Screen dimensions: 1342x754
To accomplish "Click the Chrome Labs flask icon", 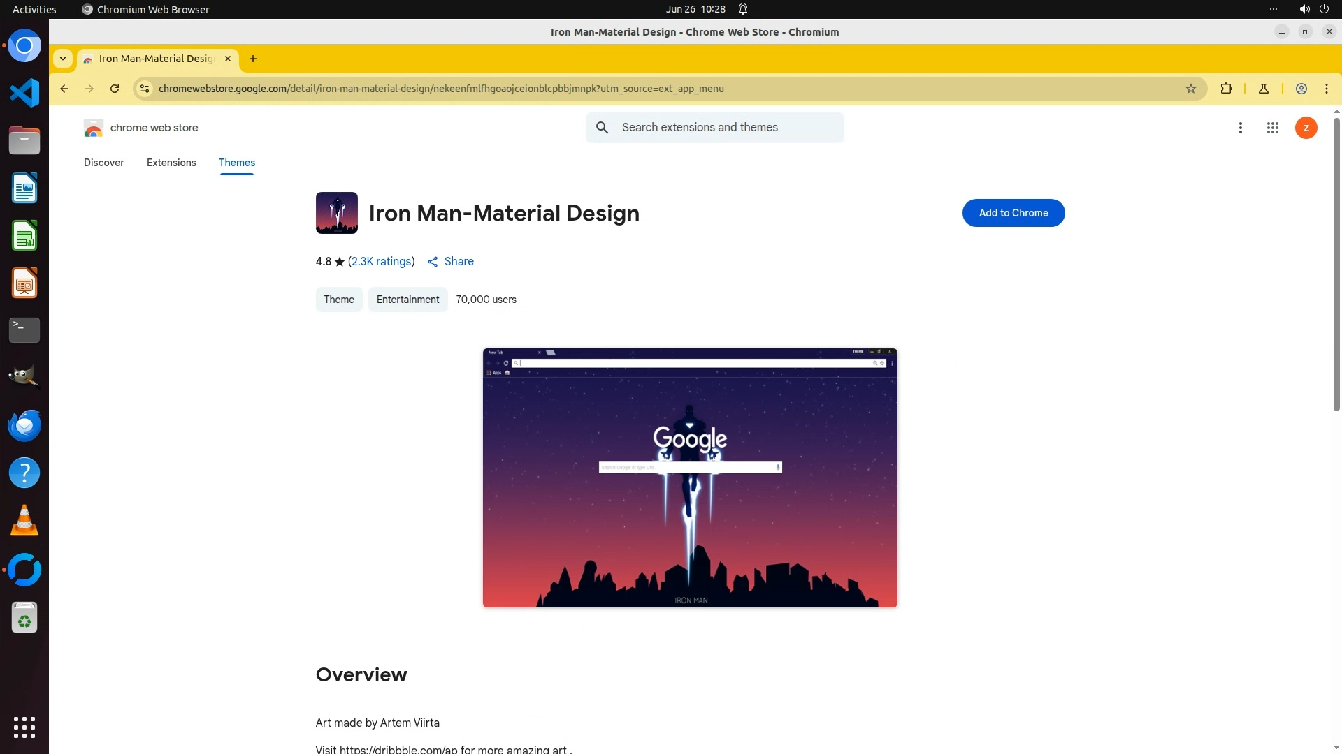I will 1263,89.
